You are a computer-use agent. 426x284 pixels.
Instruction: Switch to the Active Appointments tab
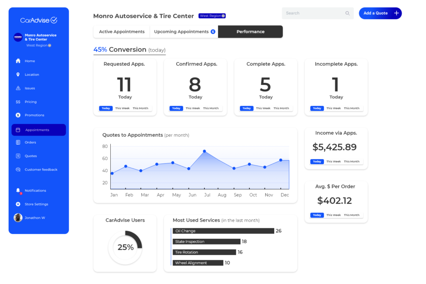pos(121,32)
